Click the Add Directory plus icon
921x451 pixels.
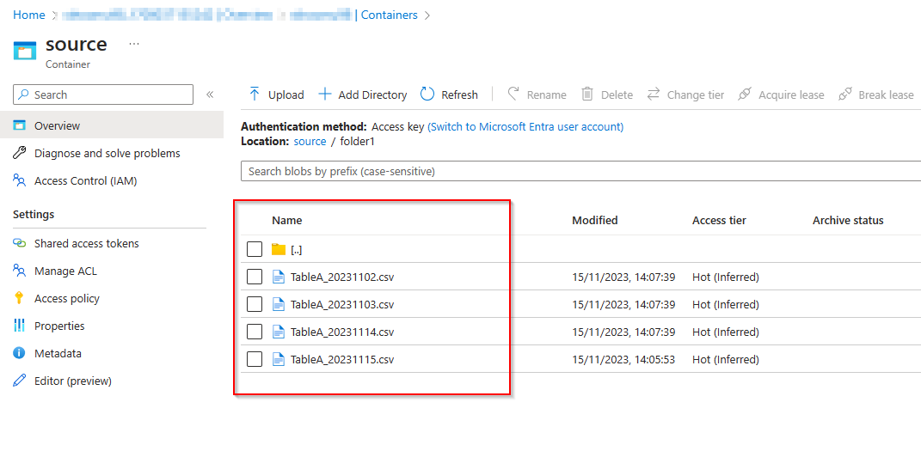click(x=325, y=94)
